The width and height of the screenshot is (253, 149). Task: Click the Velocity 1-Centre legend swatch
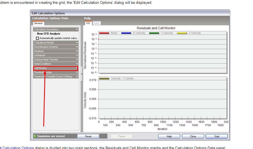(x=104, y=79)
